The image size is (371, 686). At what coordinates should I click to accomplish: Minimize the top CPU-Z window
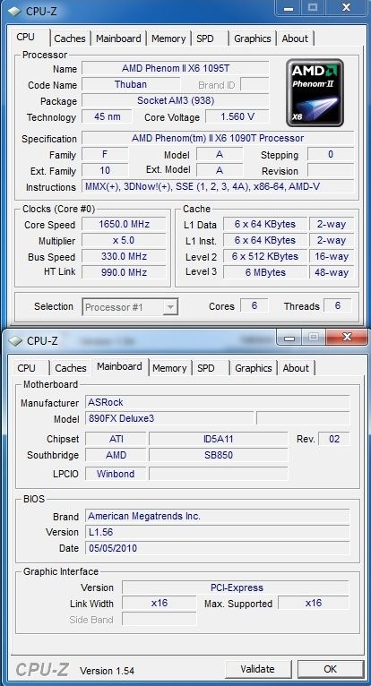(288, 7)
